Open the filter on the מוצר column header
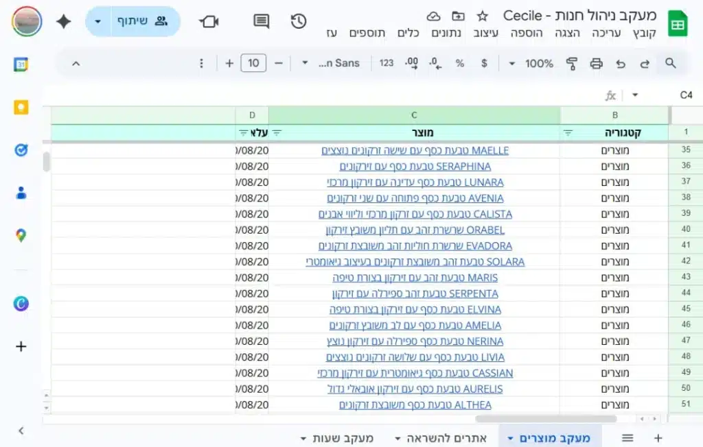Screen dimensions: 703x447 click(277, 133)
